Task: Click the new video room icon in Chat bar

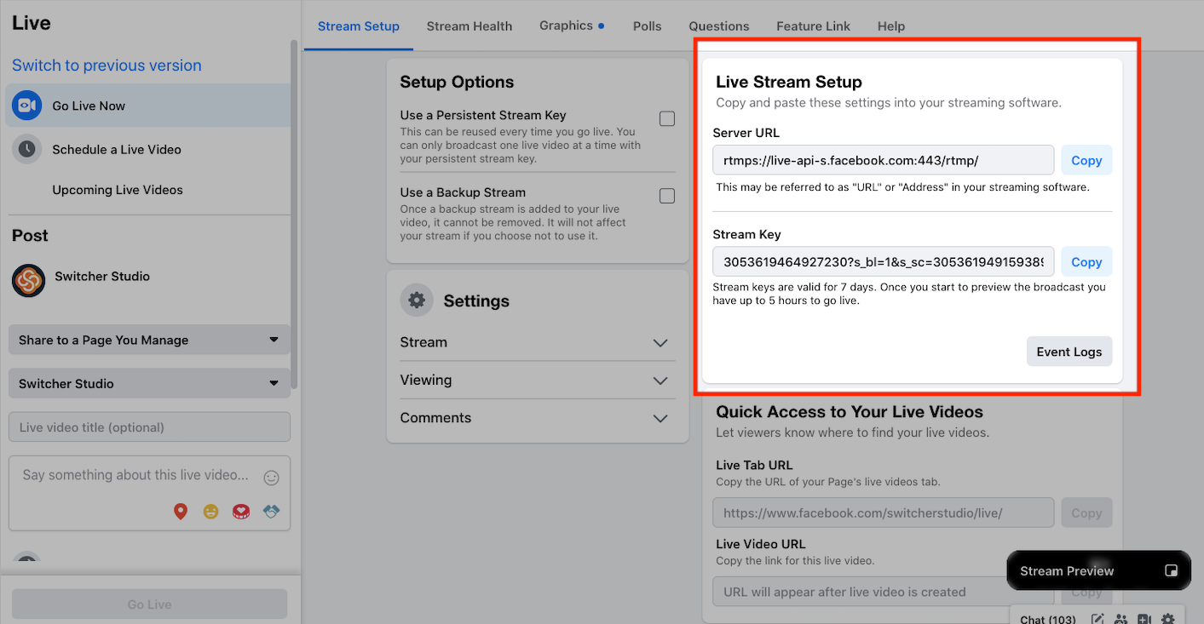Action: pyautogui.click(x=1144, y=619)
